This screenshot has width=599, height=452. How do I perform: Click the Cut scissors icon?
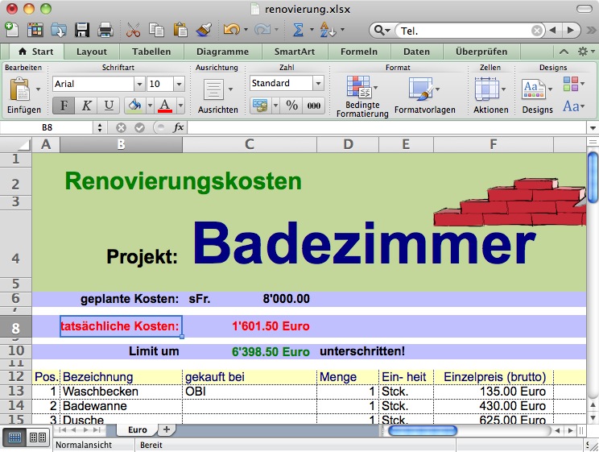(x=134, y=30)
